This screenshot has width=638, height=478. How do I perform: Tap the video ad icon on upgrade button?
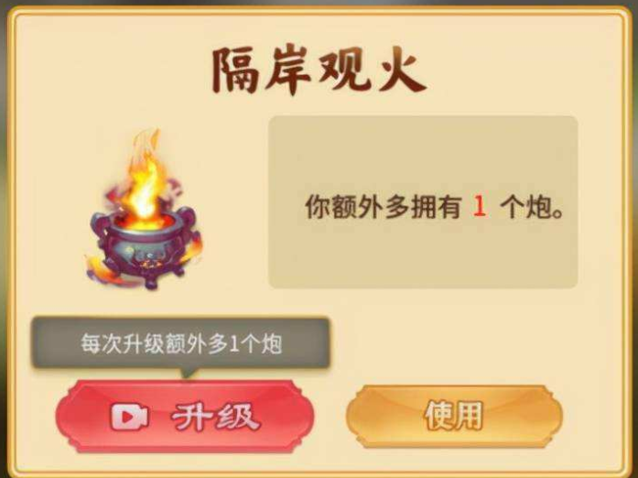129,417
